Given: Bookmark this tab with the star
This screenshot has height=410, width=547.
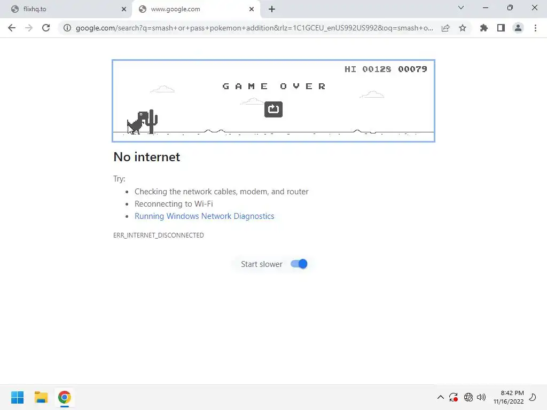Looking at the screenshot, I should coord(463,28).
